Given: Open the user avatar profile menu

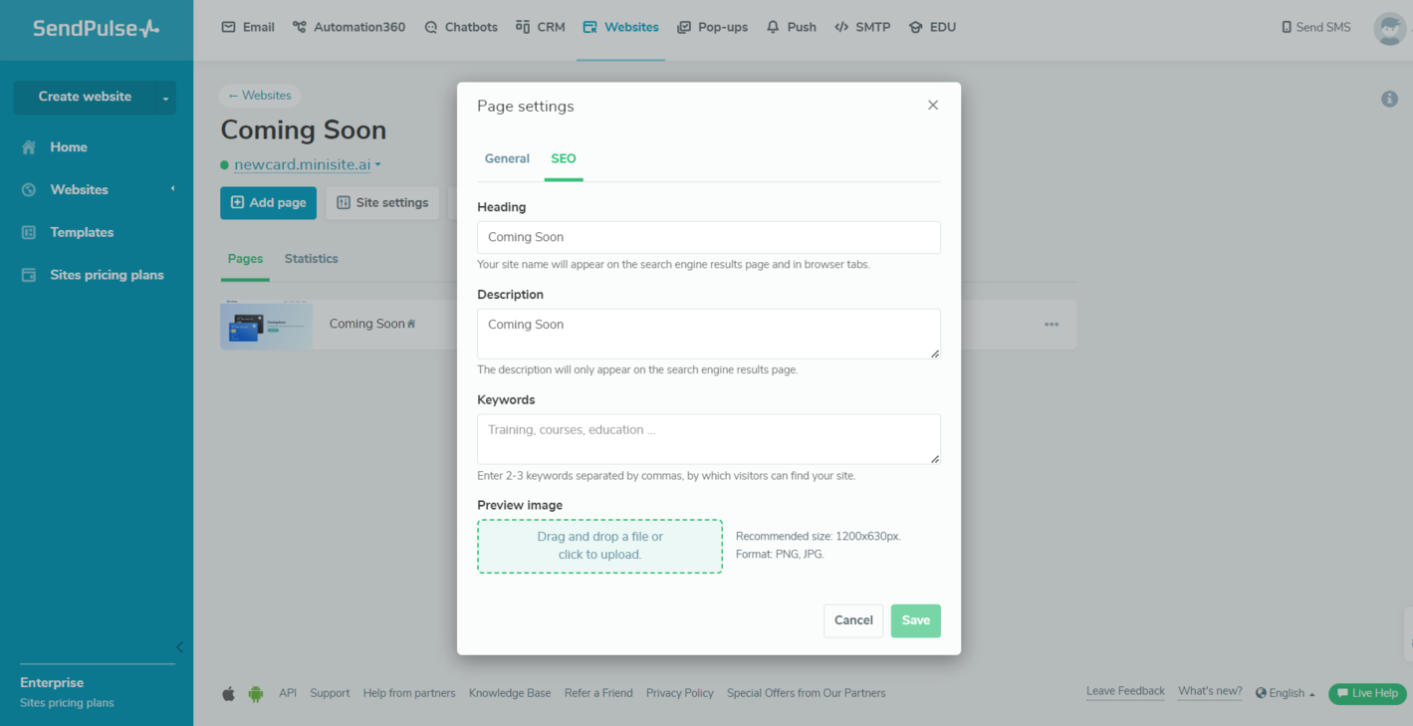Looking at the screenshot, I should coord(1389,28).
